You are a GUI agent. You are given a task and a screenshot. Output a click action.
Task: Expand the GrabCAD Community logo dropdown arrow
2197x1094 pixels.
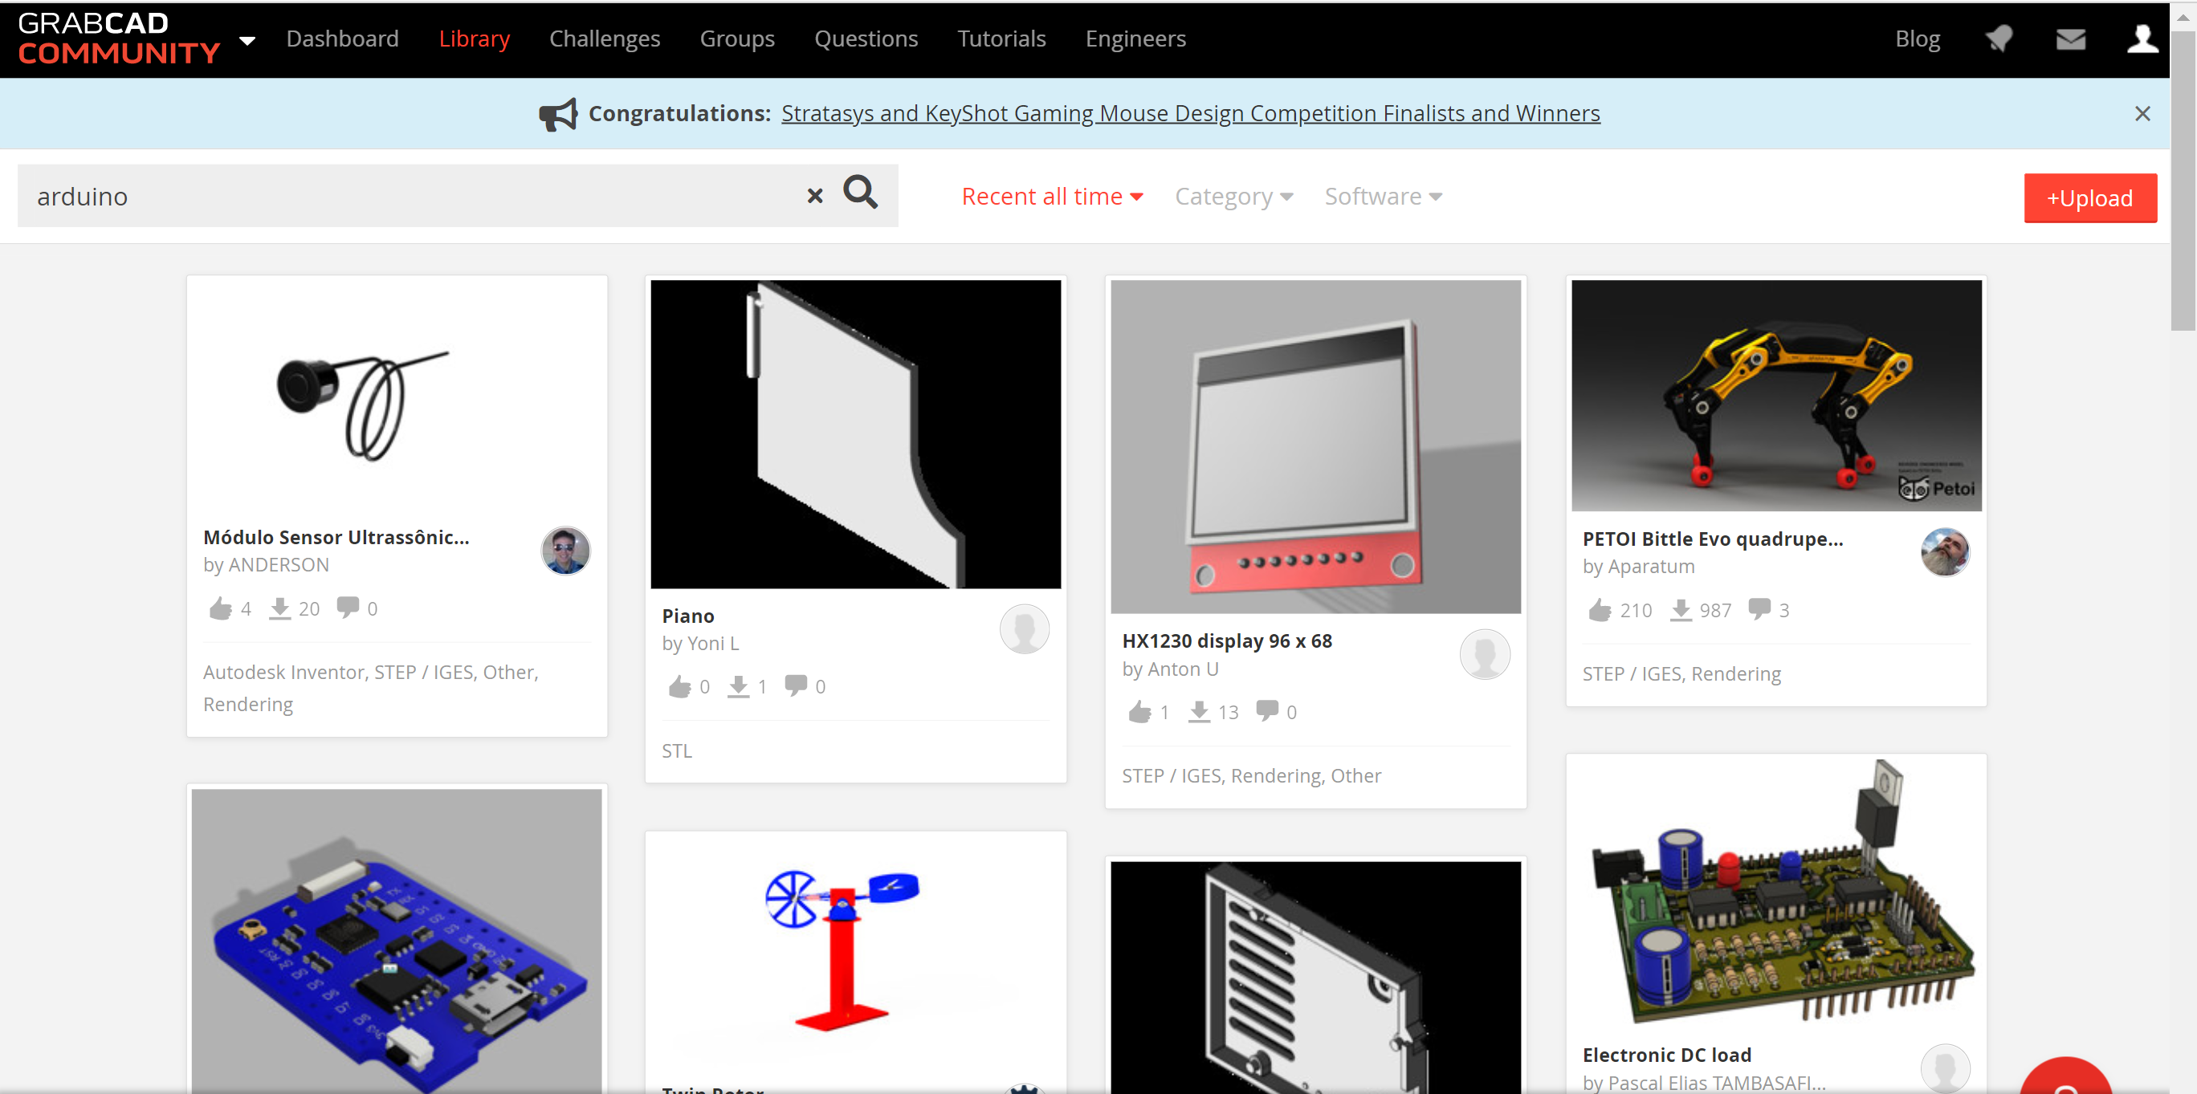[247, 40]
